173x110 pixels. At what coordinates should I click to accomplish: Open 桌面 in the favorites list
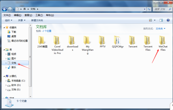point(12,36)
